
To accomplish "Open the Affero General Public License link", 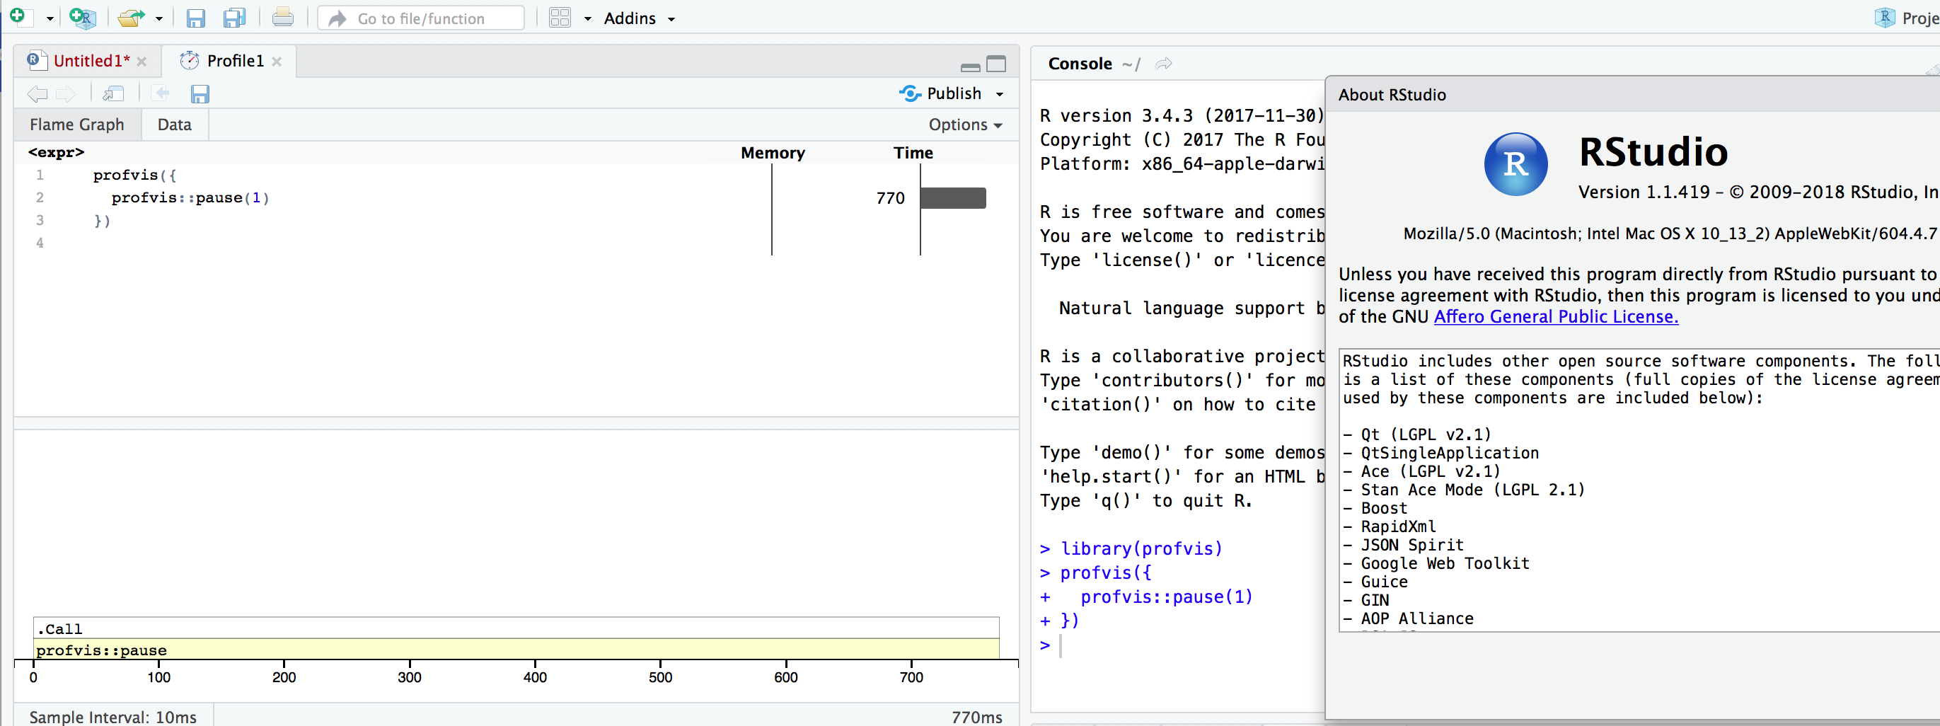I will click(1554, 316).
